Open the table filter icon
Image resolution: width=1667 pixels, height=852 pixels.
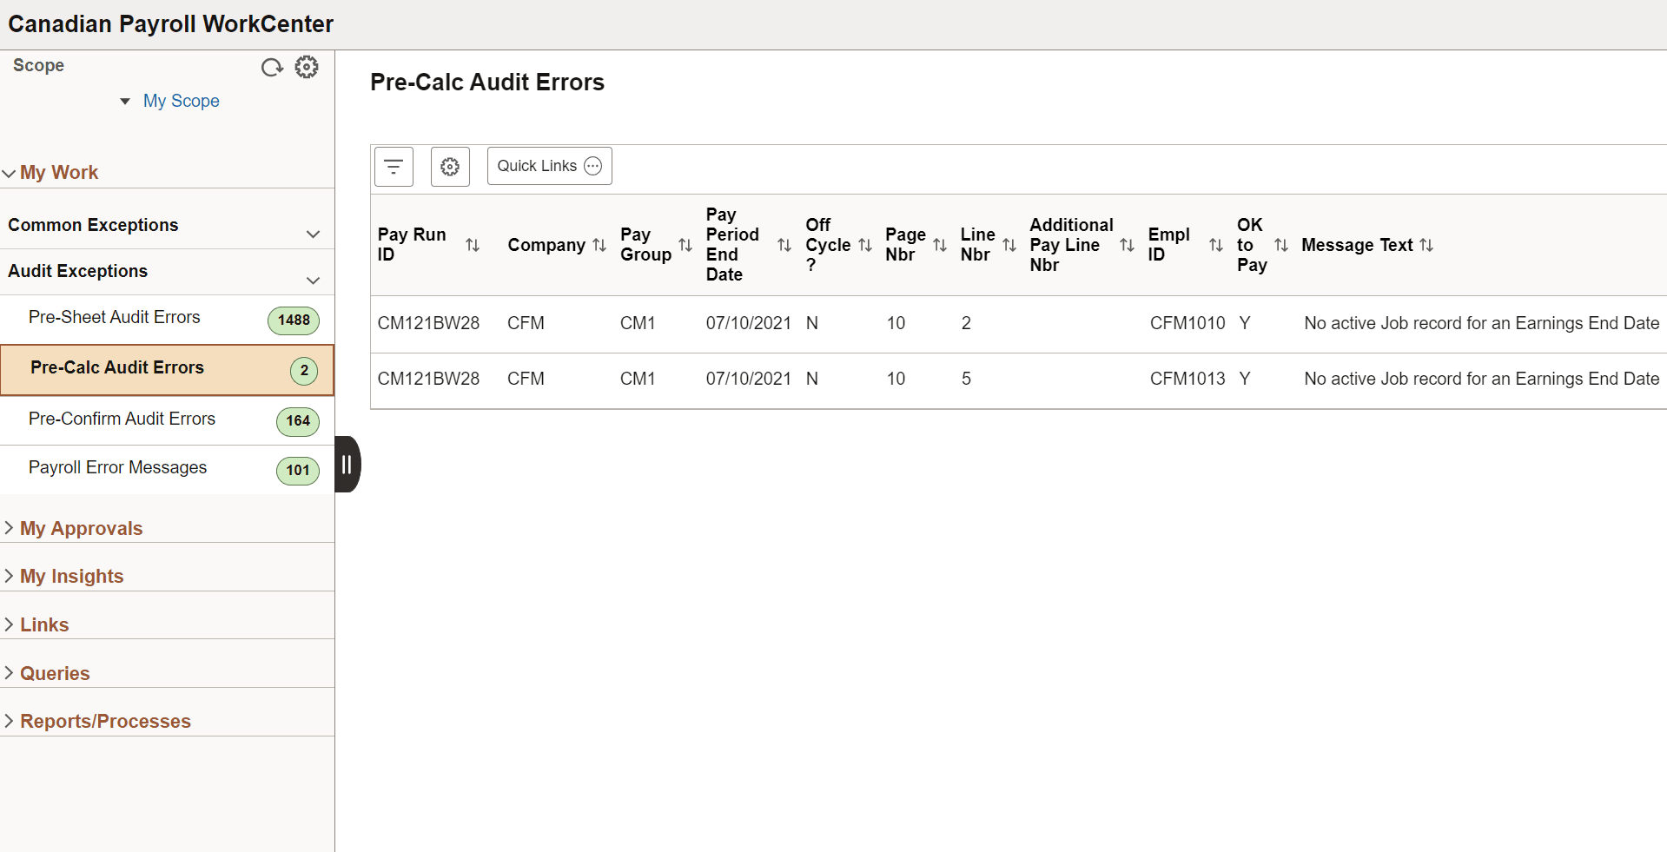coord(394,166)
